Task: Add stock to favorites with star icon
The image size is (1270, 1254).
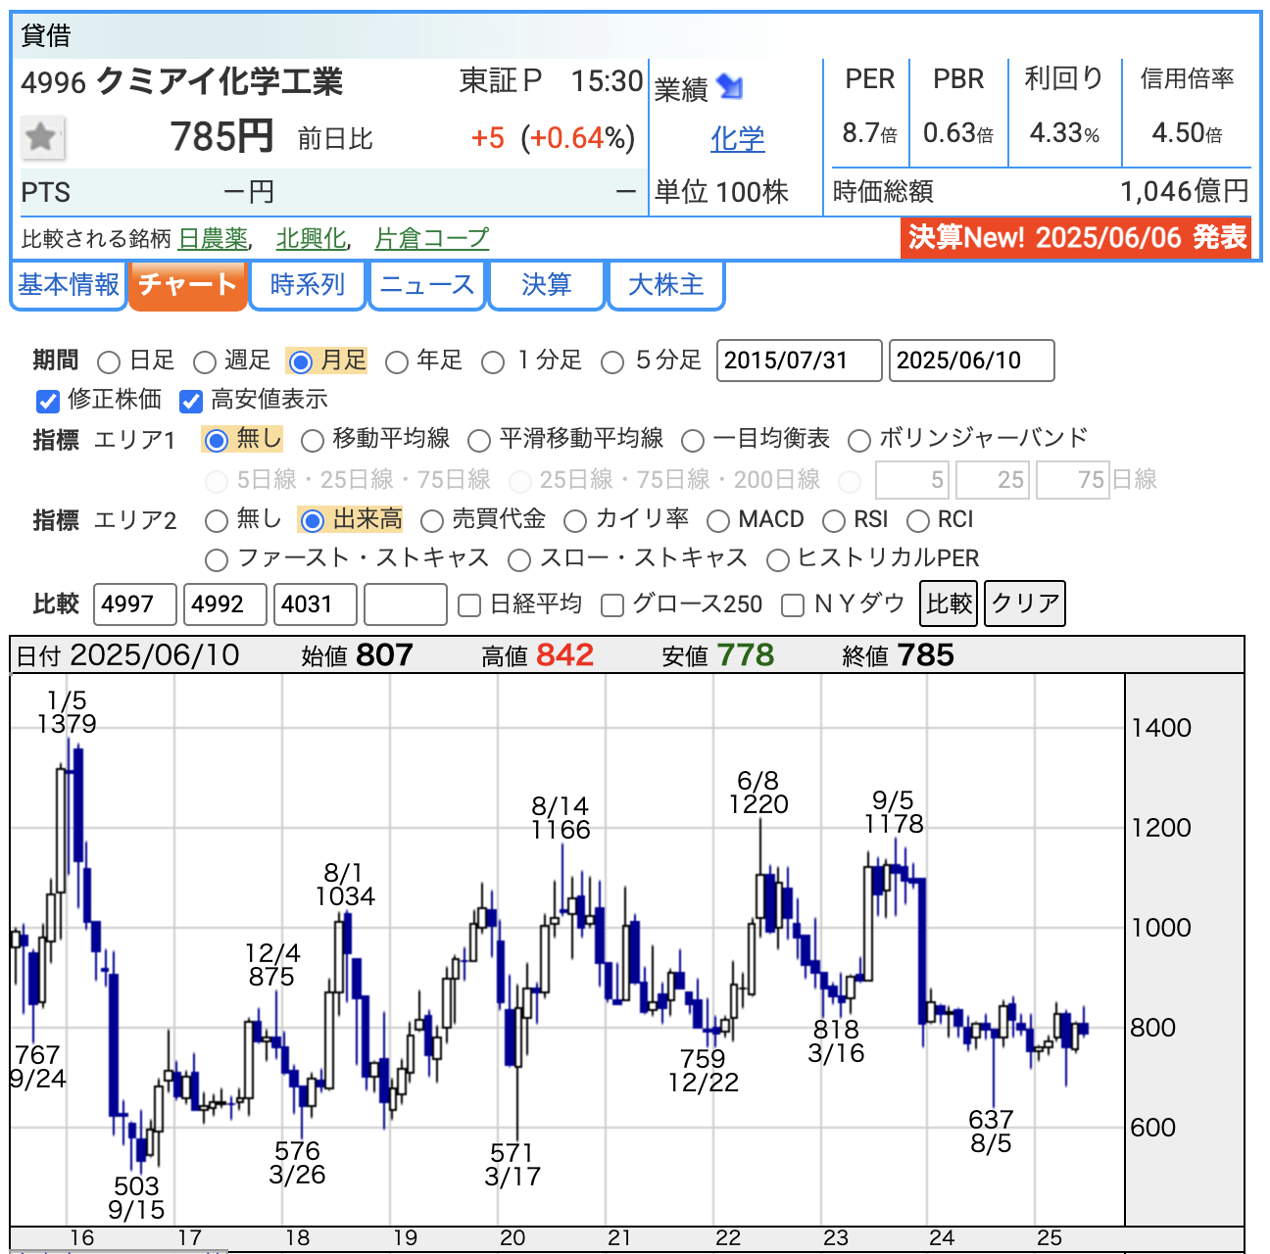Action: (x=42, y=137)
